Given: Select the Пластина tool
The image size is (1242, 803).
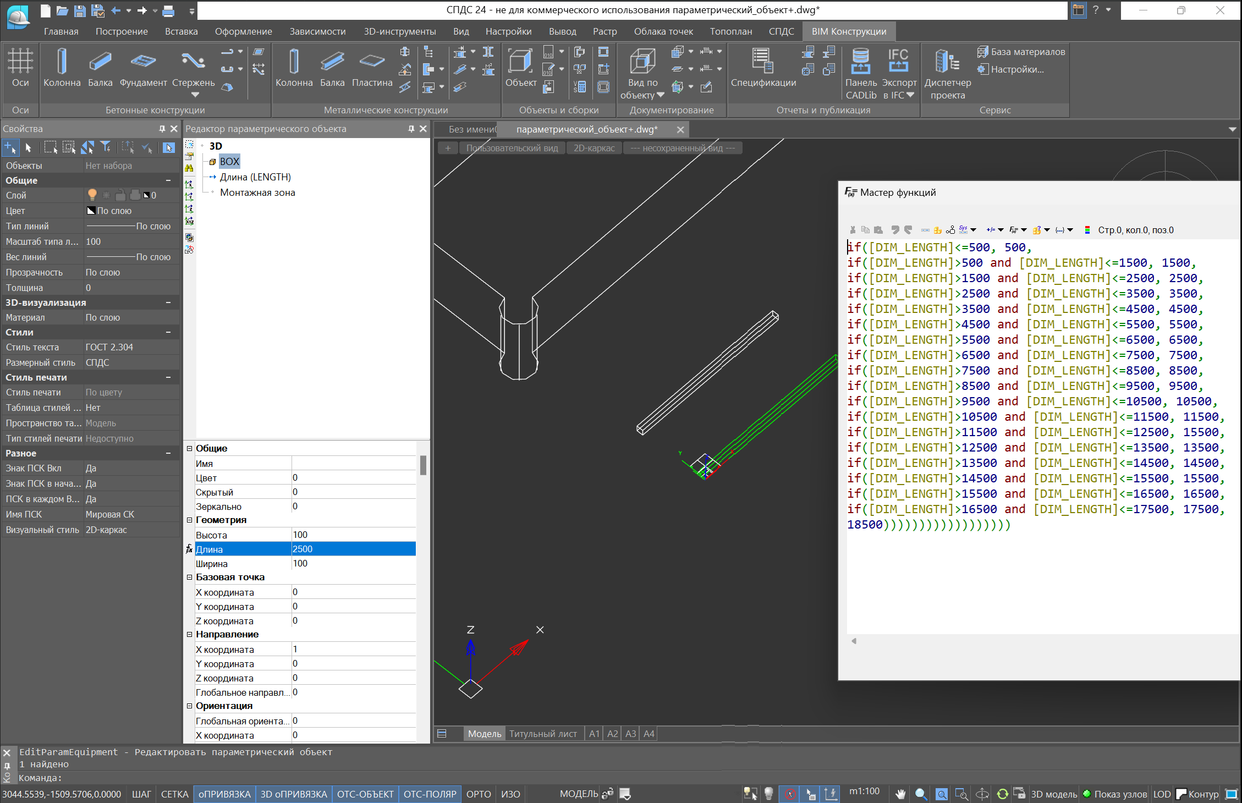Looking at the screenshot, I should pos(372,67).
